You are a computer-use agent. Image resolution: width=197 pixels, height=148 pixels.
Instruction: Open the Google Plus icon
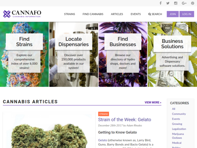(184, 3)
